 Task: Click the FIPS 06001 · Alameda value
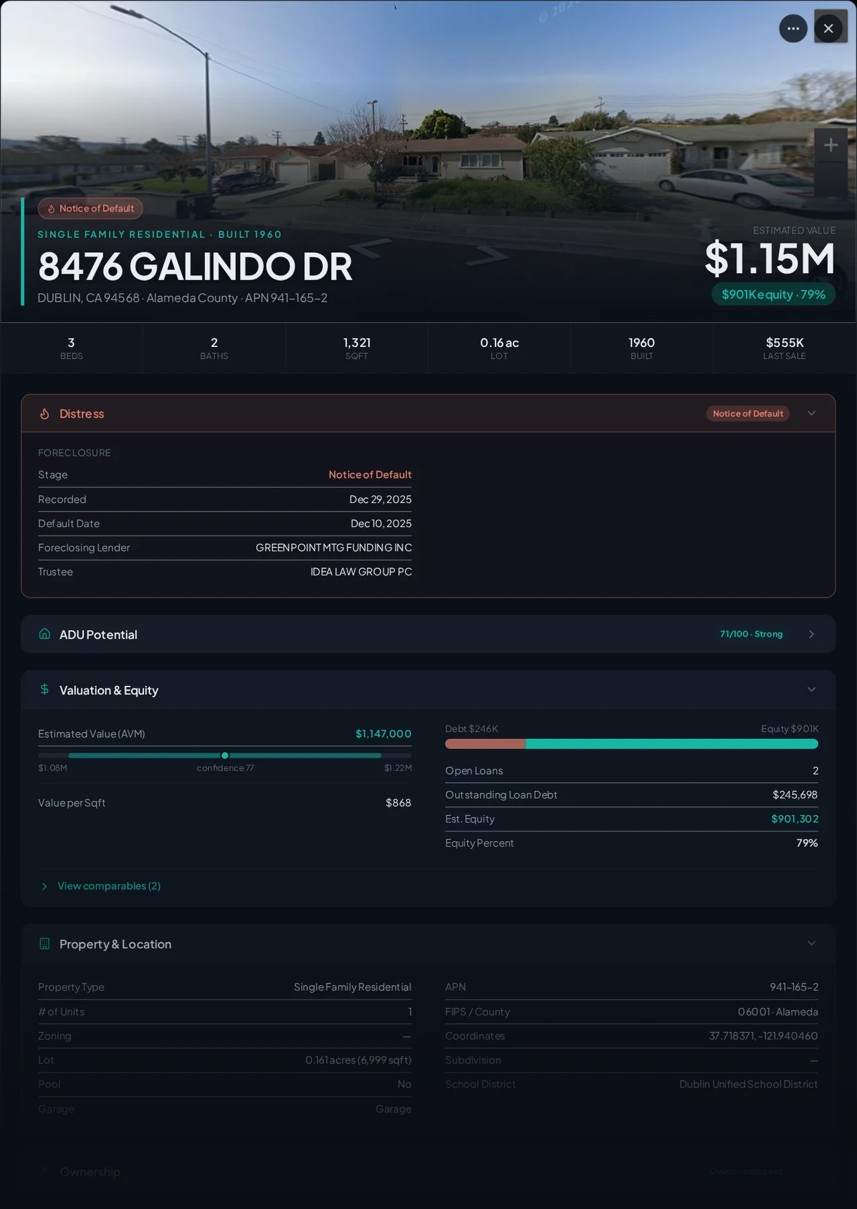pyautogui.click(x=778, y=1011)
